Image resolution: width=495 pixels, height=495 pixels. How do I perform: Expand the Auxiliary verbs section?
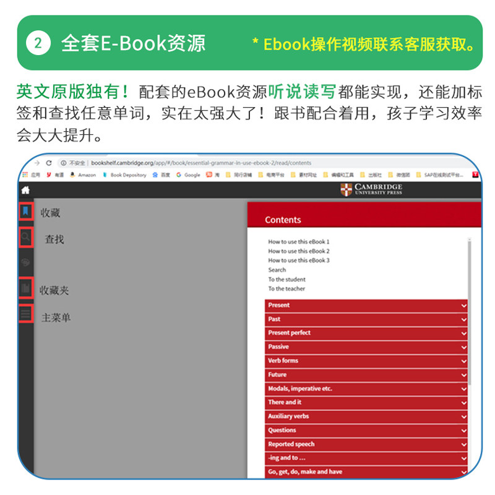(x=366, y=416)
